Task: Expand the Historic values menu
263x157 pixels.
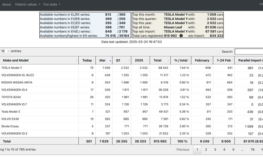Action: point(28,4)
